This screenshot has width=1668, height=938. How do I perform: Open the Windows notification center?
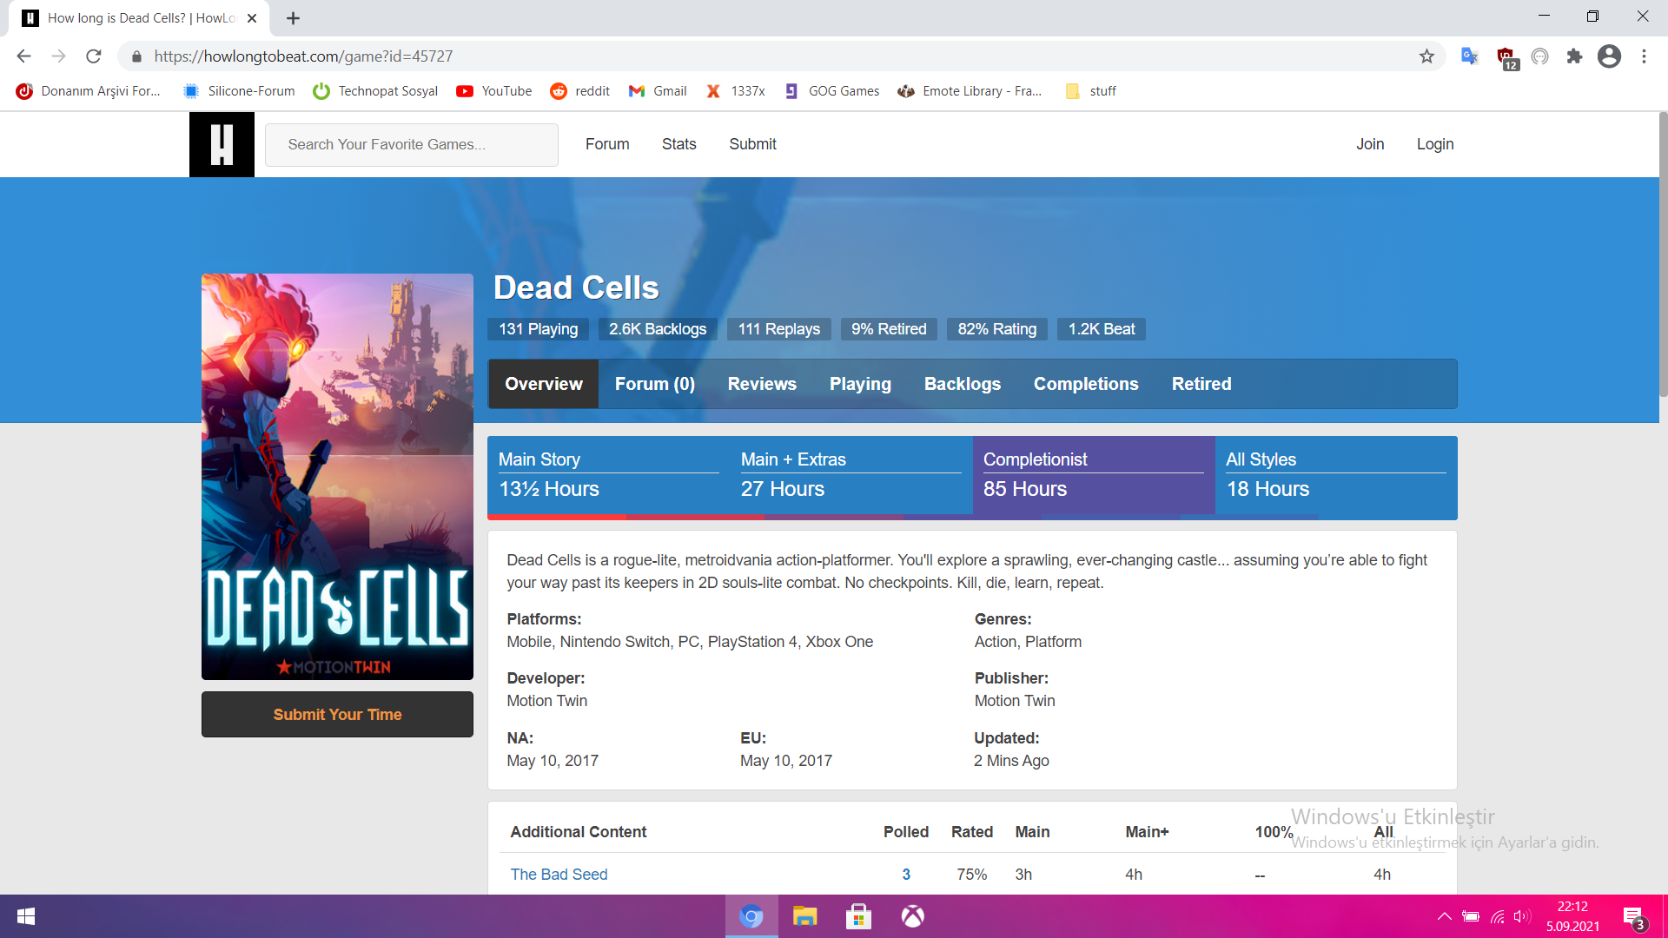pyautogui.click(x=1634, y=917)
